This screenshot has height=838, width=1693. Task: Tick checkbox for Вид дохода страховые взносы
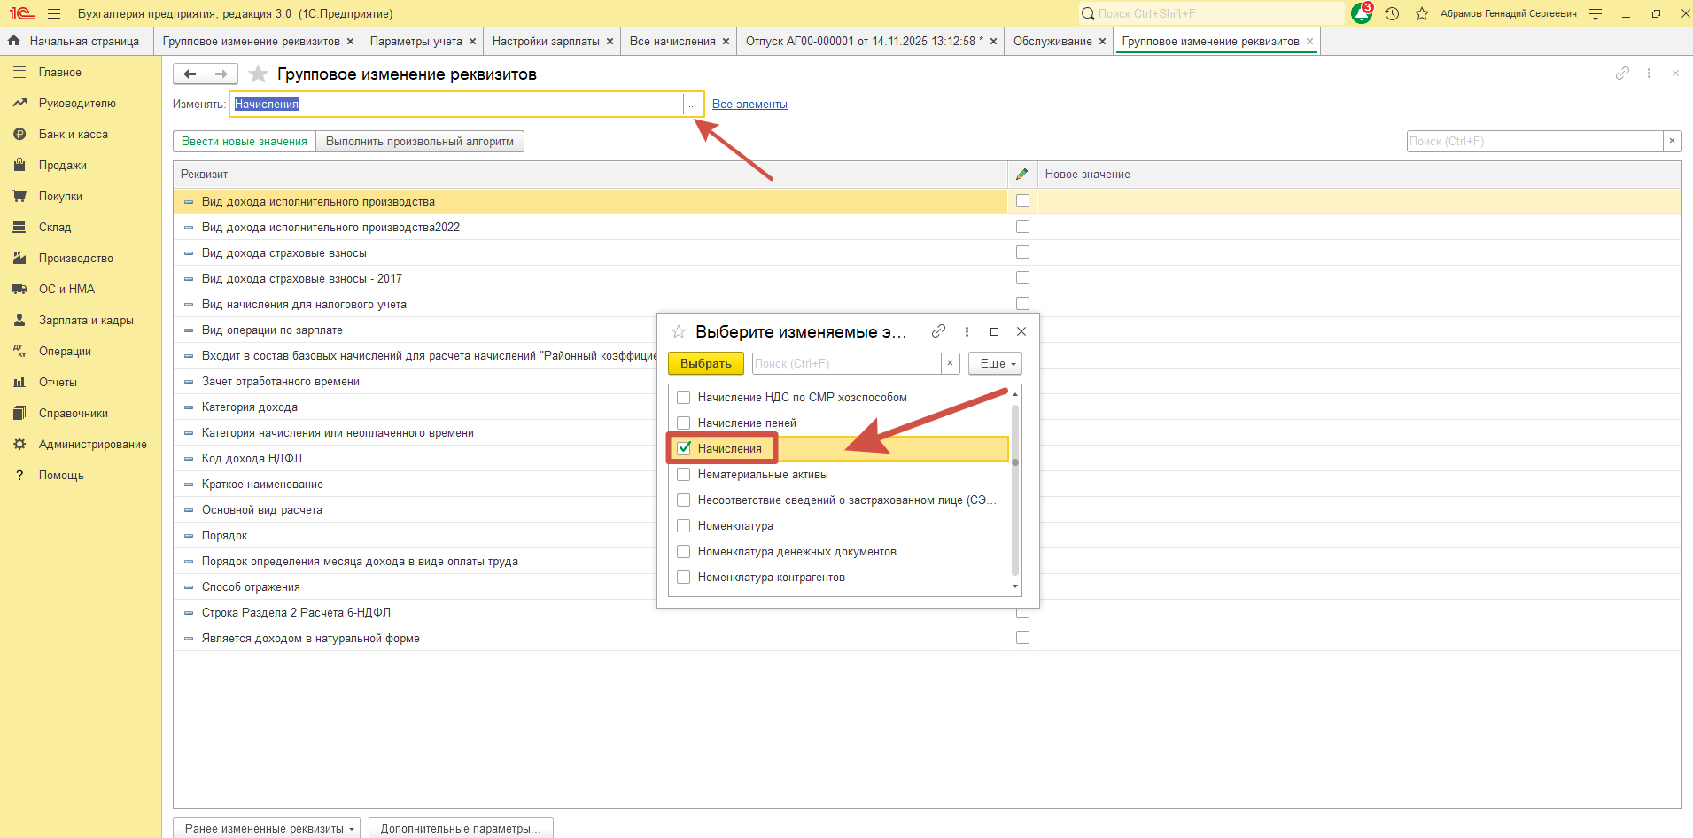[1022, 252]
